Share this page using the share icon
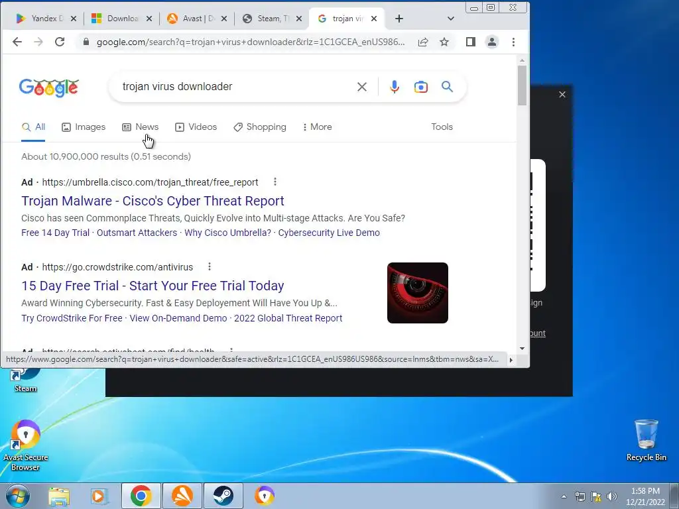 pos(423,42)
